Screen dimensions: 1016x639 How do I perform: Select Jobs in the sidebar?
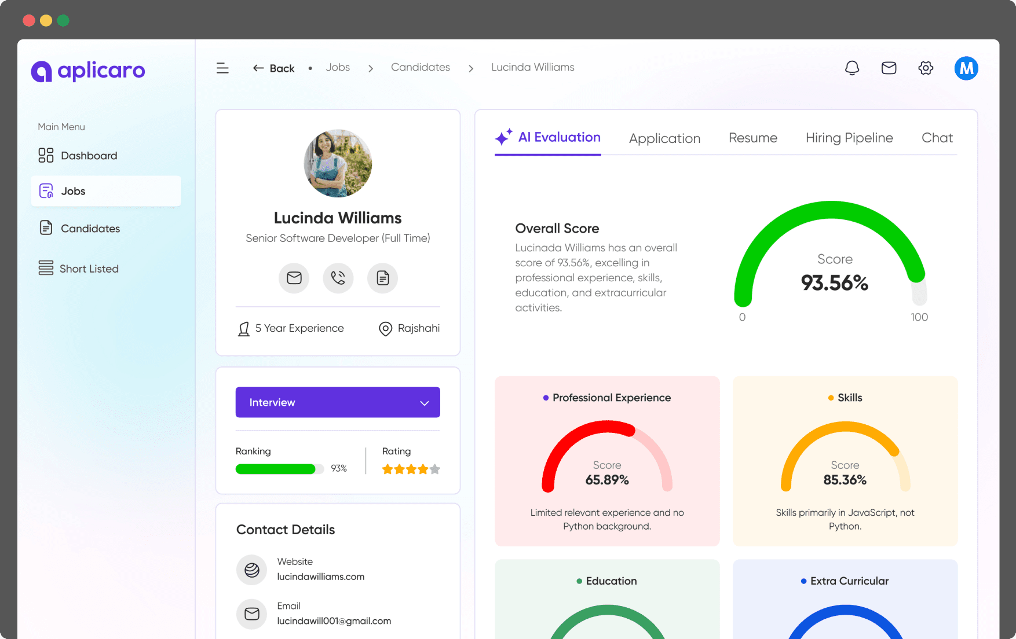click(106, 191)
